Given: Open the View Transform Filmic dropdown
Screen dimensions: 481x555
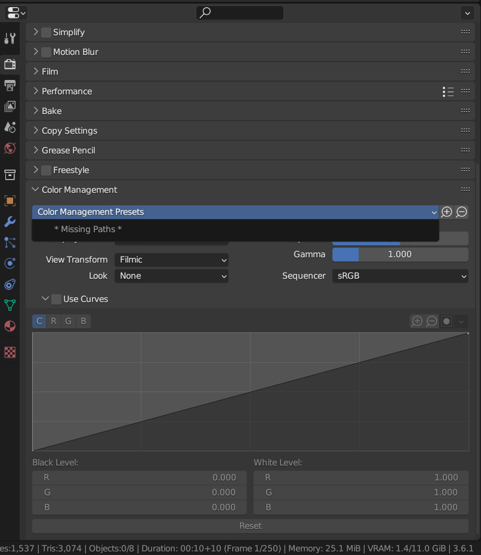Looking at the screenshot, I should tap(171, 260).
